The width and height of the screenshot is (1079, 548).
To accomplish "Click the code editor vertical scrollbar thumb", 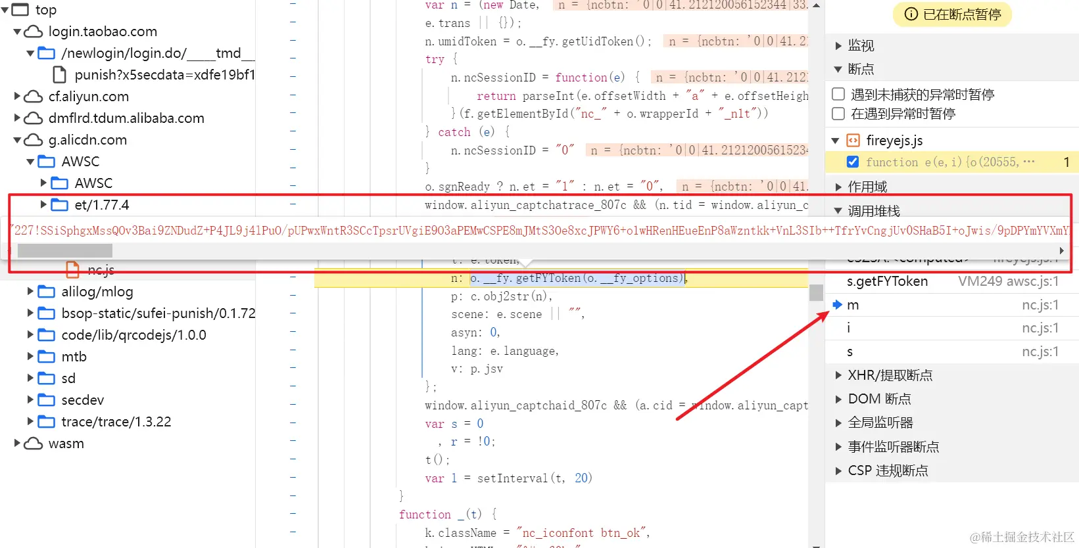I will [816, 292].
